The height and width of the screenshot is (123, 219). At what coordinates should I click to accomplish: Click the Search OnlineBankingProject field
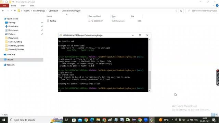coord(202,11)
